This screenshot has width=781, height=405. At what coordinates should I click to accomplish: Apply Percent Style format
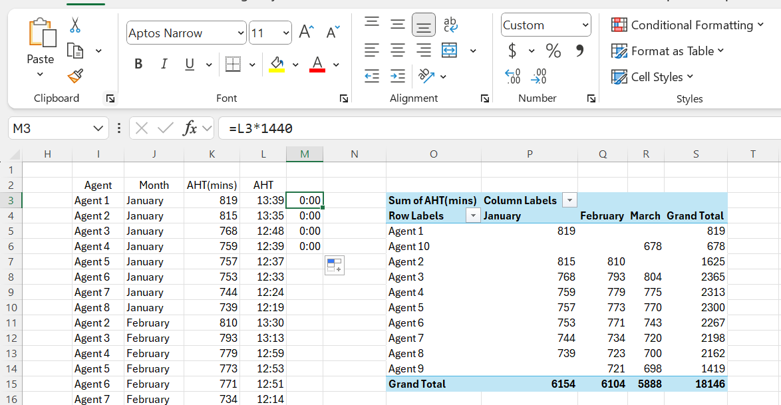553,51
